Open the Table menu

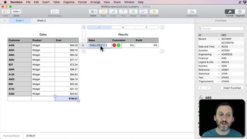point(56,2)
